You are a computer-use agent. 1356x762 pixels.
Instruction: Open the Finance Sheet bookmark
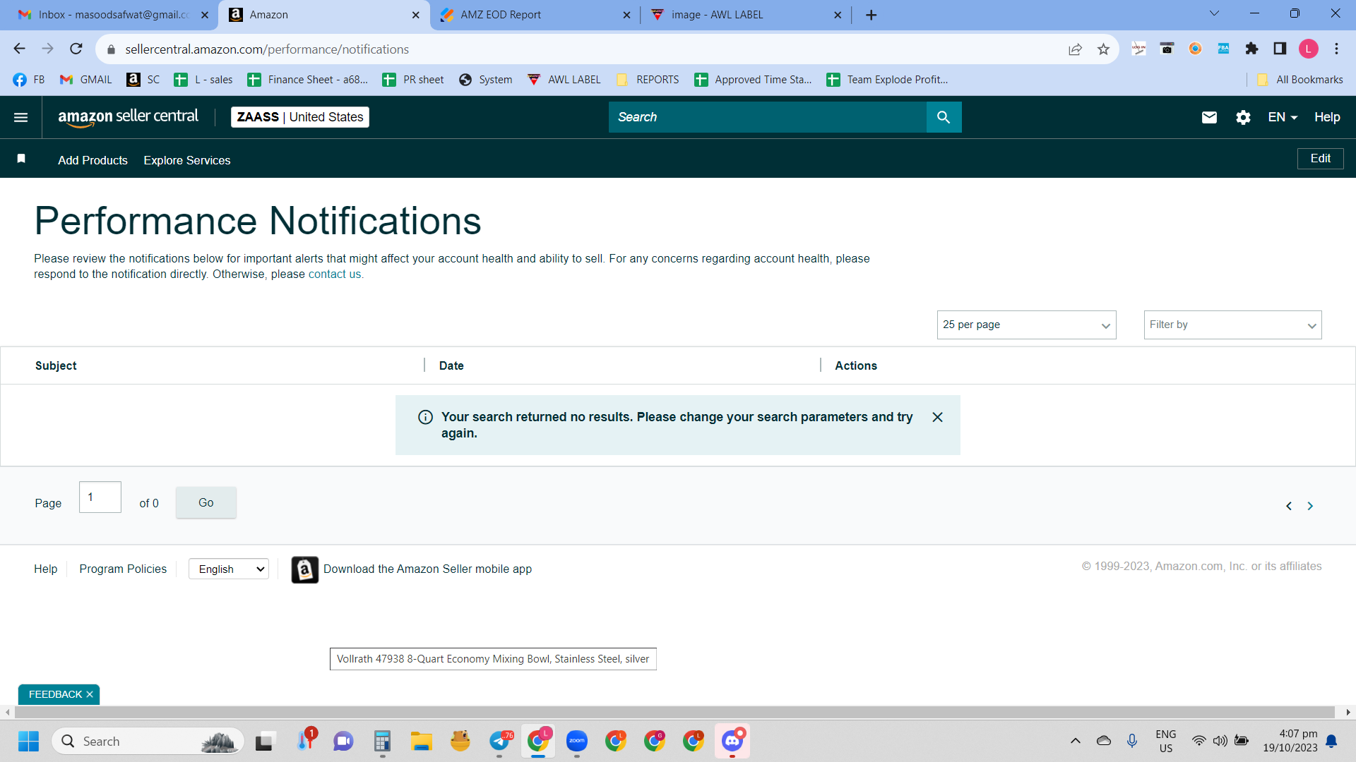click(x=308, y=80)
